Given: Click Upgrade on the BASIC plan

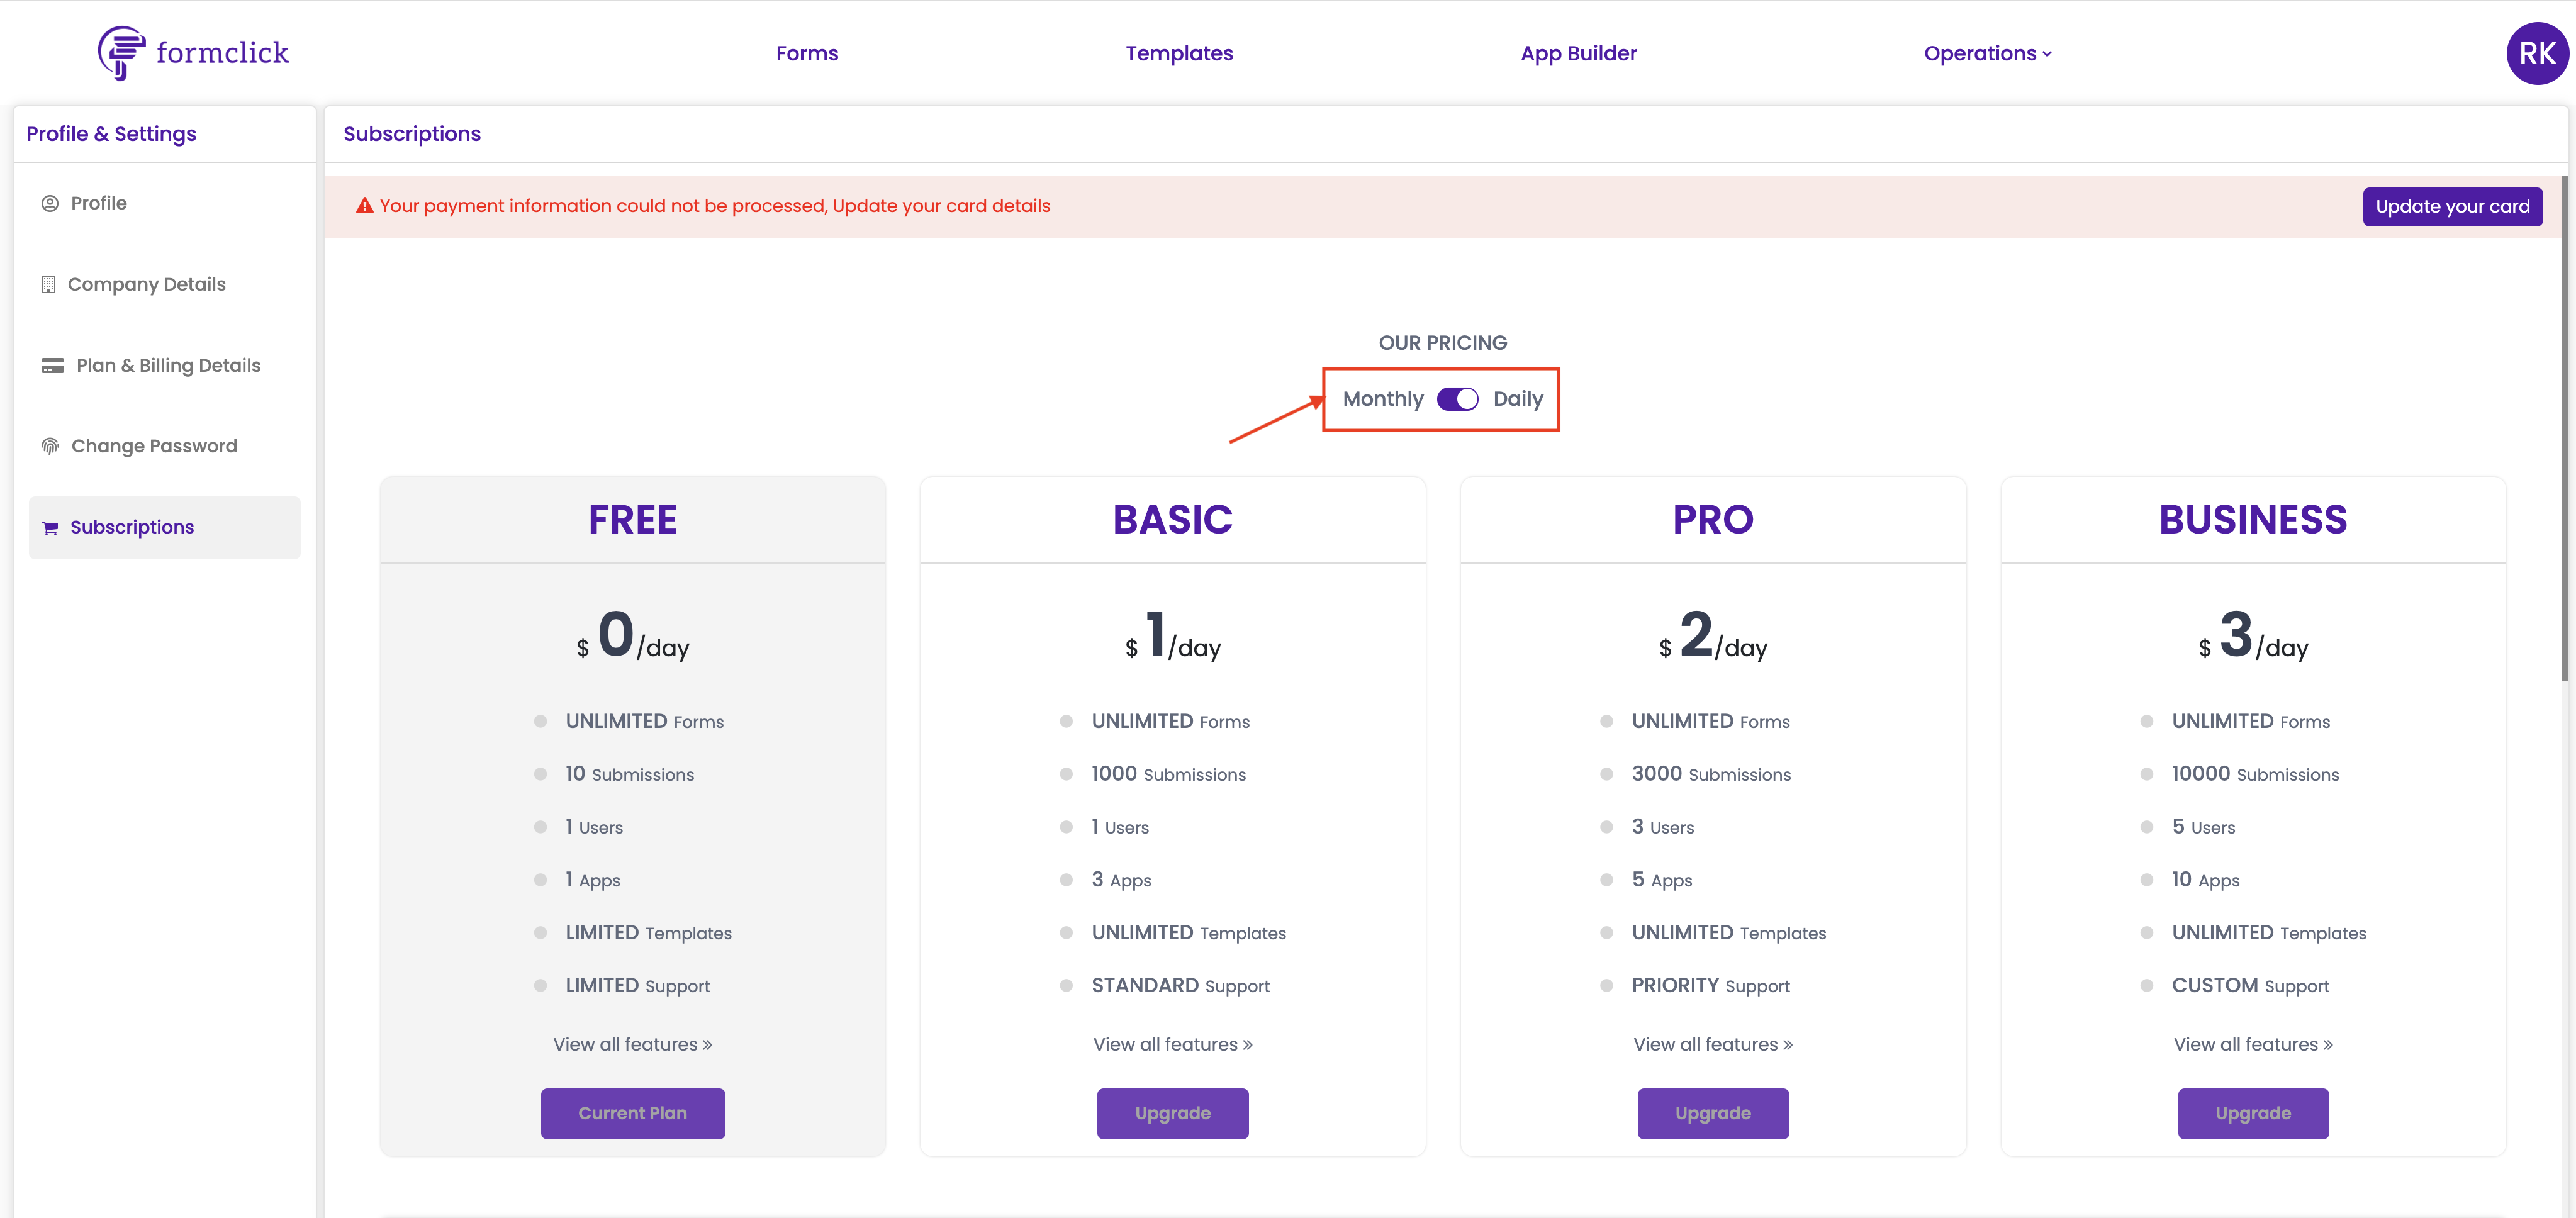Looking at the screenshot, I should (x=1172, y=1113).
